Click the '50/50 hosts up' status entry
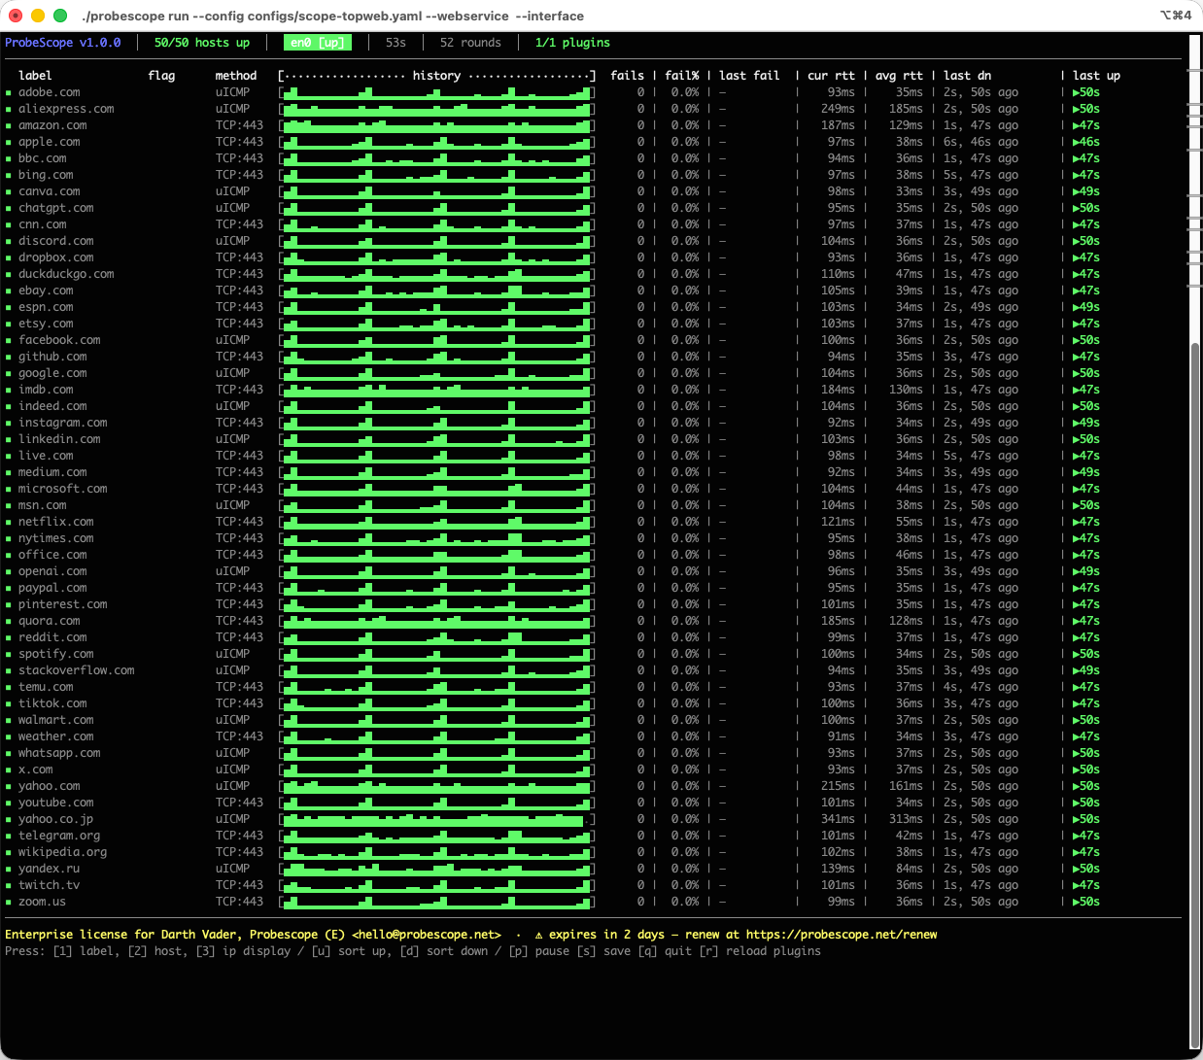1203x1060 pixels. point(202,43)
